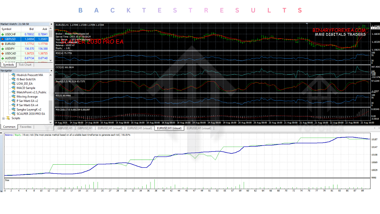Click the red down-arrow icon beside EURUSD

pyautogui.click(x=3, y=44)
